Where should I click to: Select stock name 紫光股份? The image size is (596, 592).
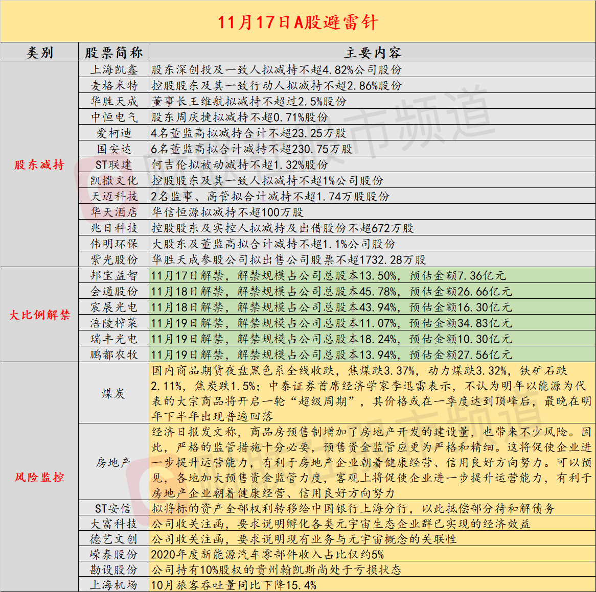coord(113,259)
